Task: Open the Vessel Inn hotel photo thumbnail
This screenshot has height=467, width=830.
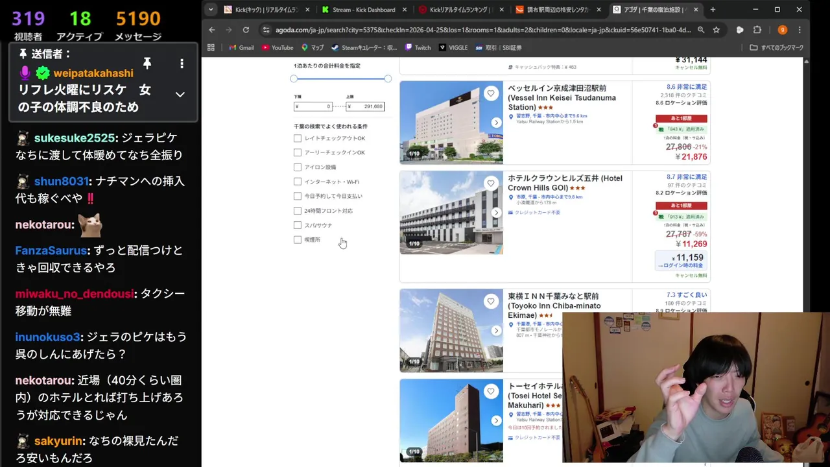Action: coord(451,123)
